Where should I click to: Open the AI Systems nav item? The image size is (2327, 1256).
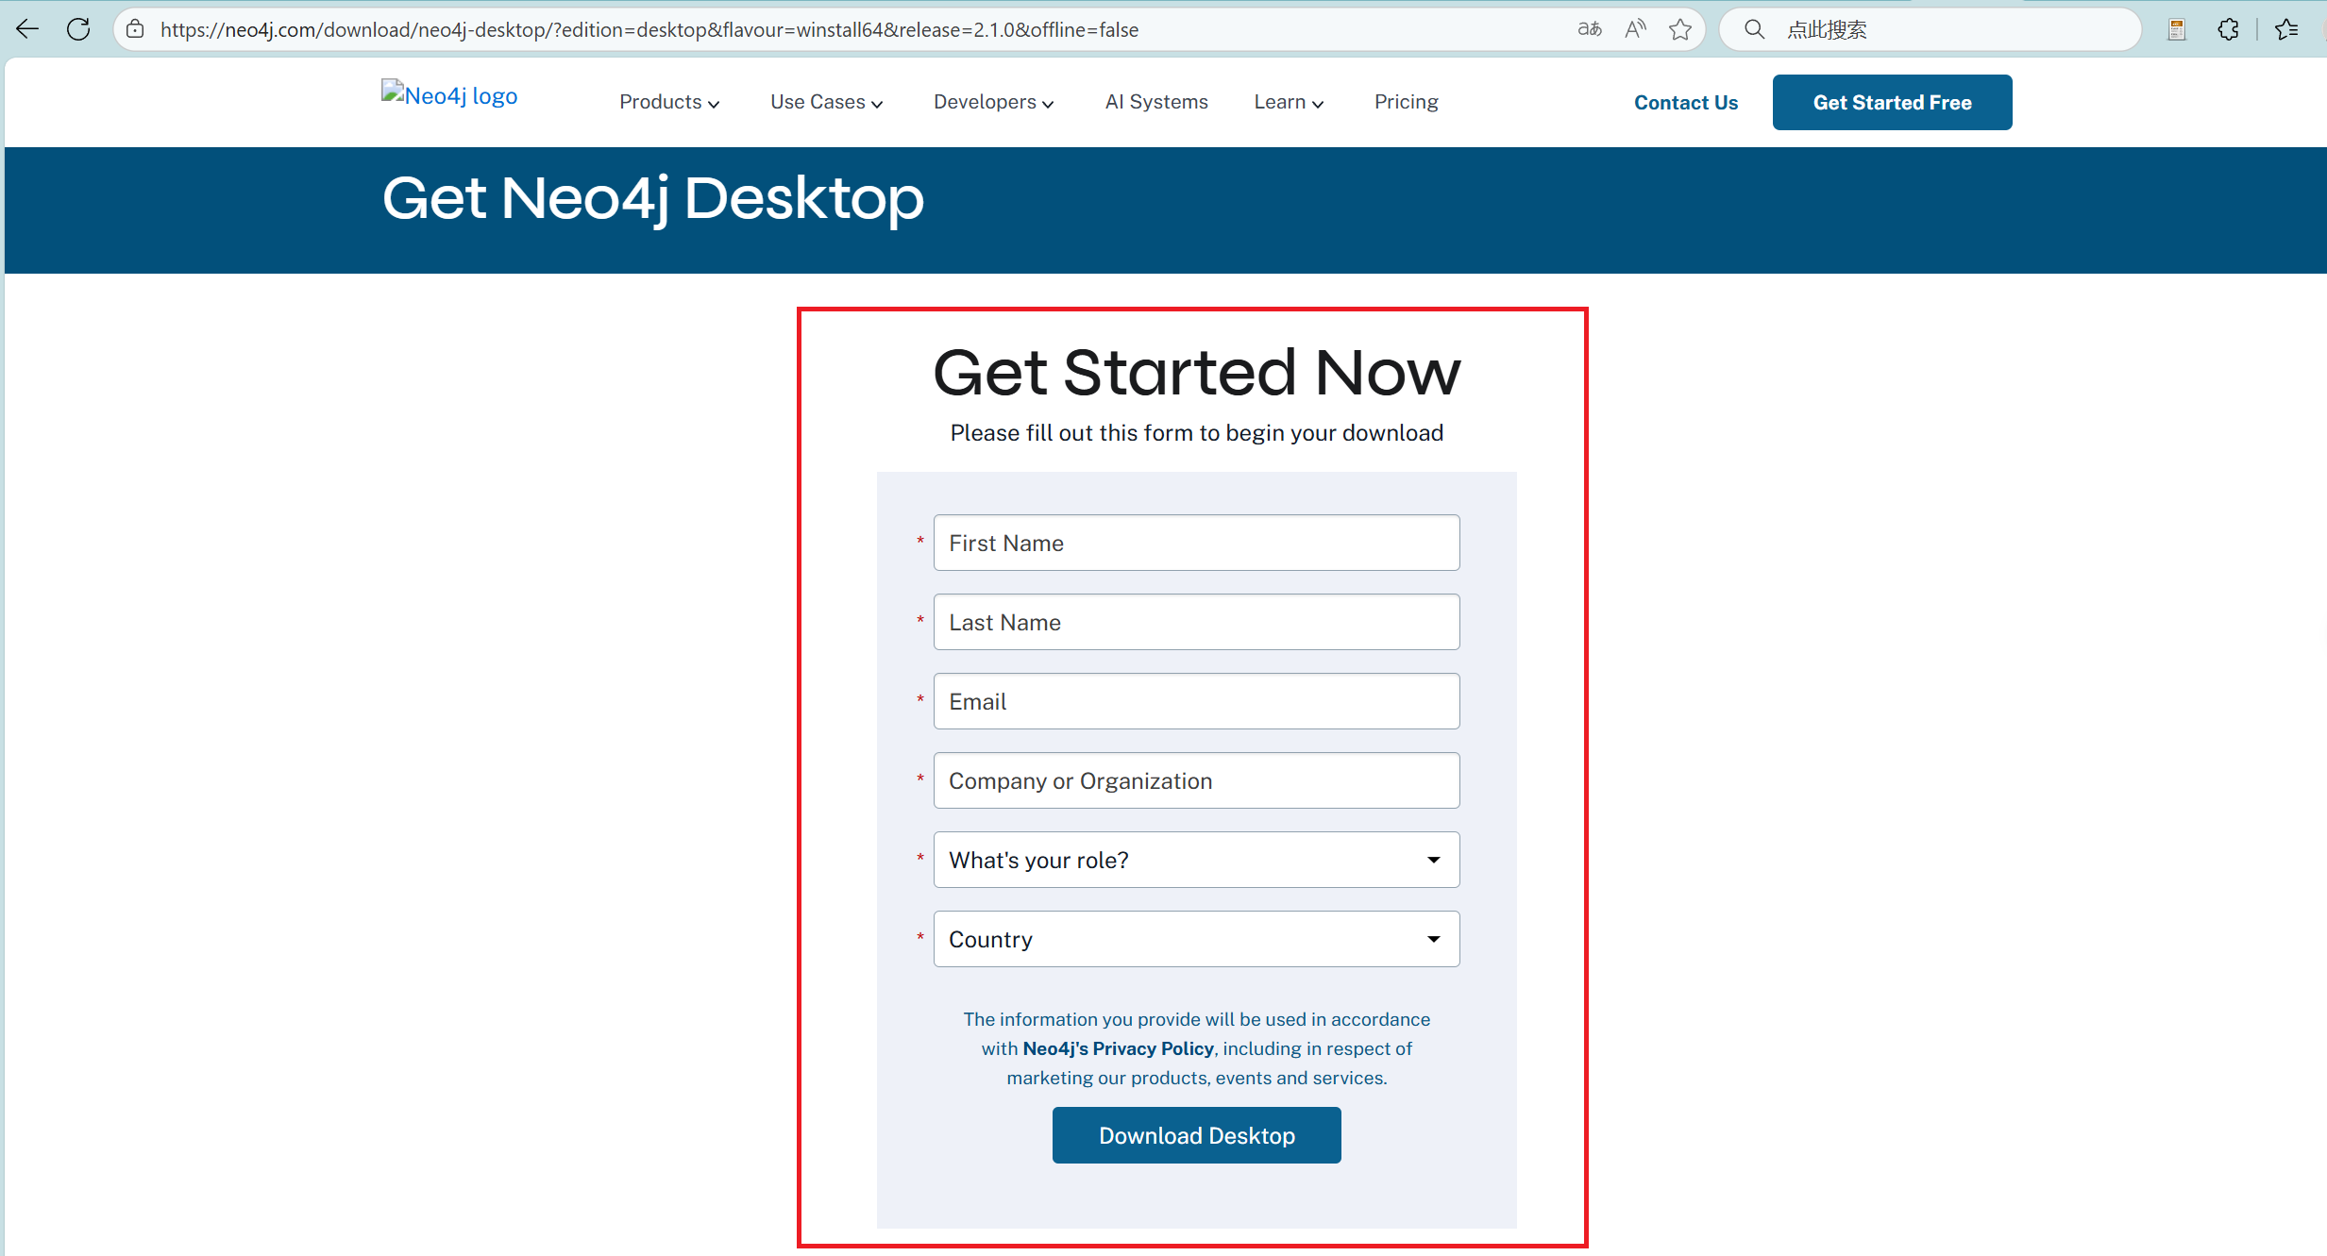point(1156,102)
